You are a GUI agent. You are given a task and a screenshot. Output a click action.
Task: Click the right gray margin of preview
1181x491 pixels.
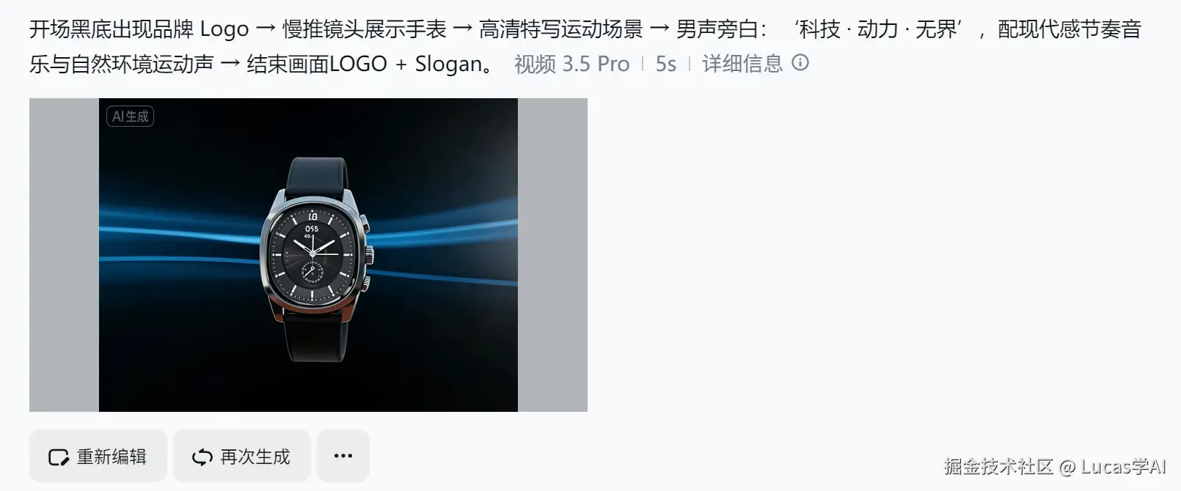(x=552, y=255)
